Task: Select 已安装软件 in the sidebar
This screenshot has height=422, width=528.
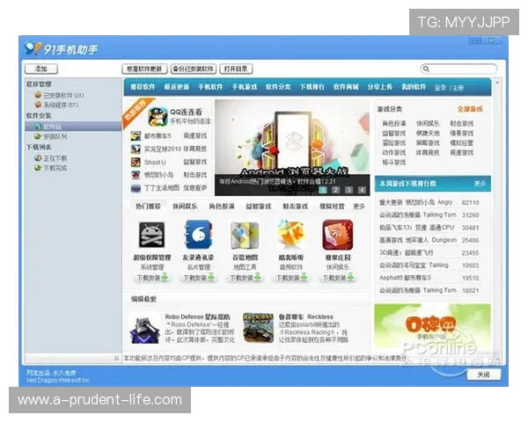Action: (x=63, y=95)
